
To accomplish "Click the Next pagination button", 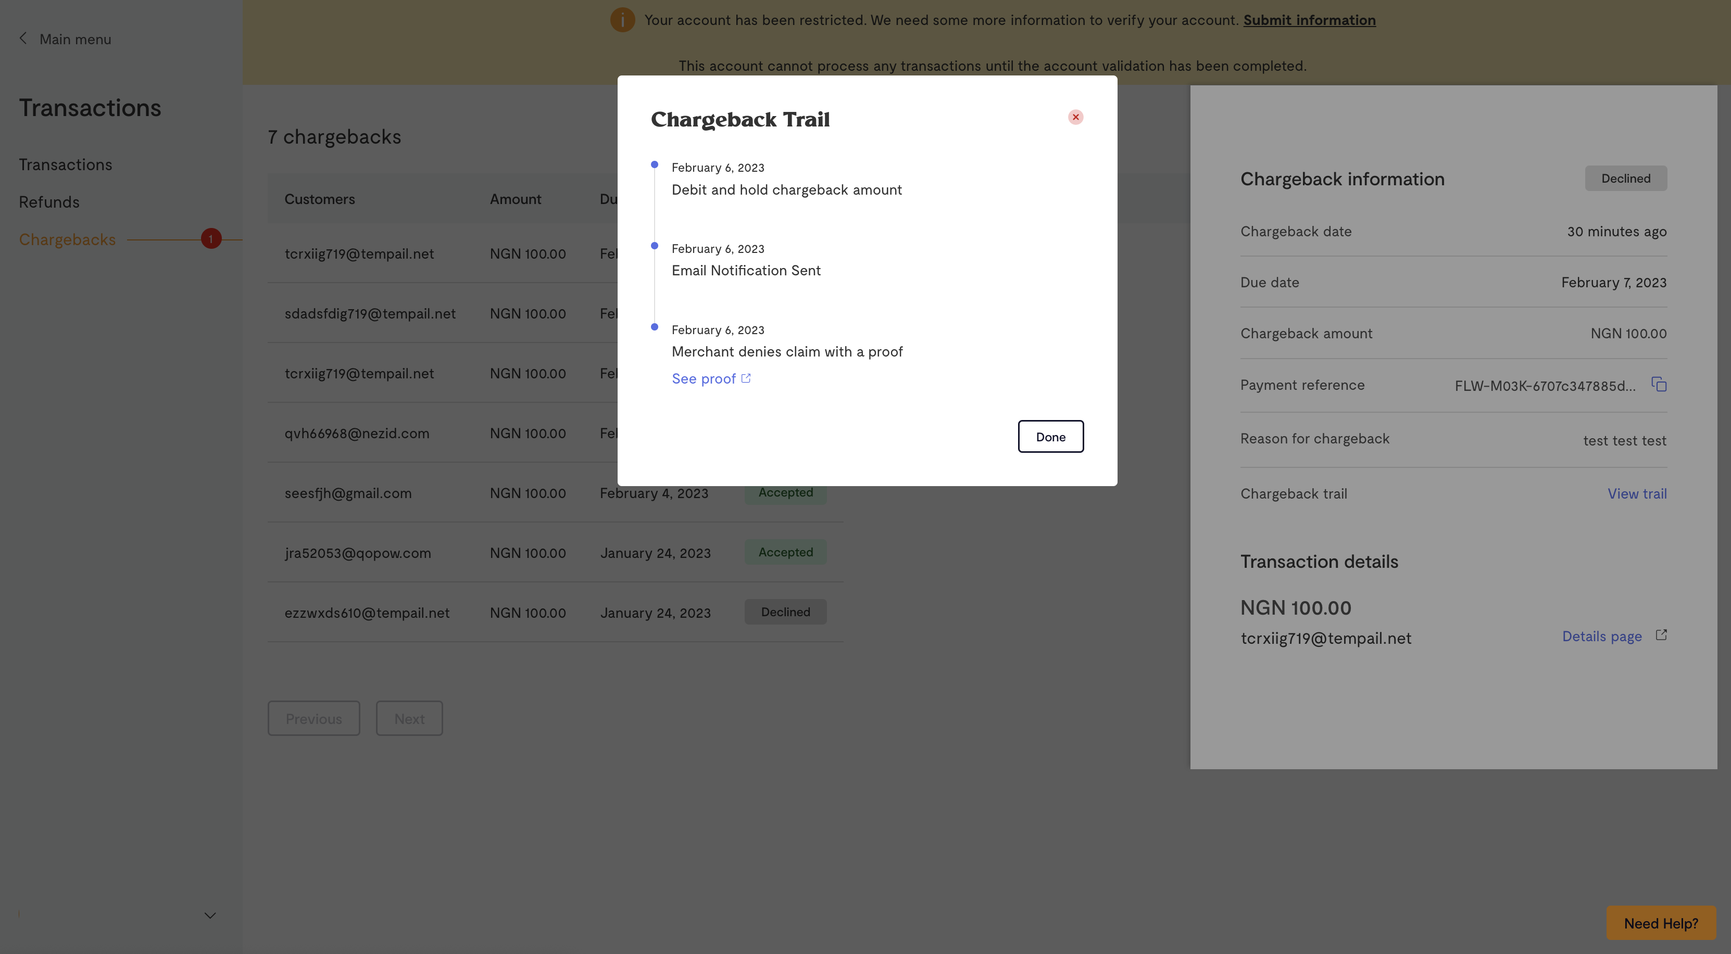I will click(x=409, y=718).
